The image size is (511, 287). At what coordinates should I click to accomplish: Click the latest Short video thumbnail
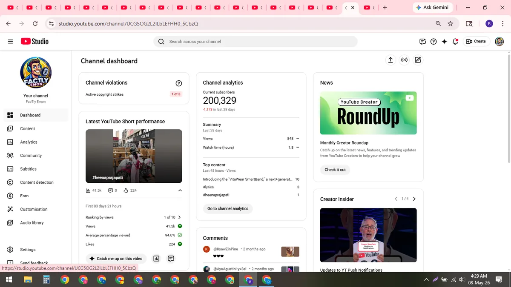(x=134, y=156)
